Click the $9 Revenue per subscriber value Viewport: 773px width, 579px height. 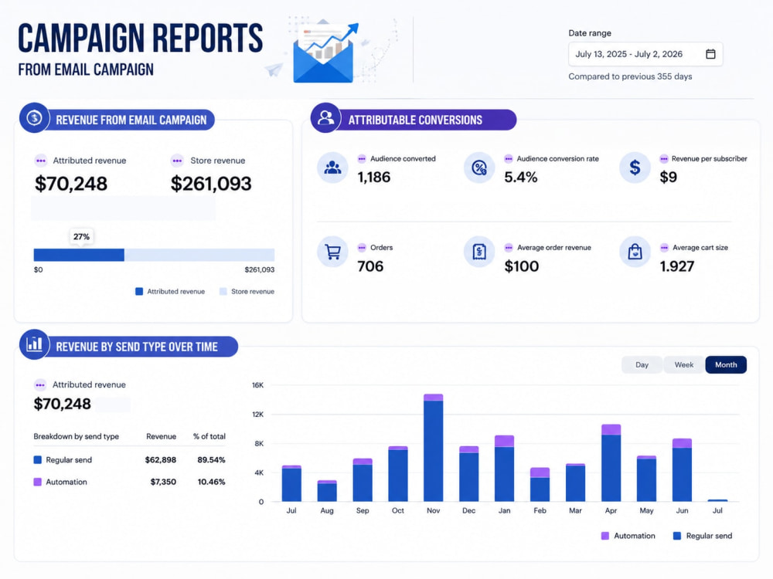click(669, 178)
